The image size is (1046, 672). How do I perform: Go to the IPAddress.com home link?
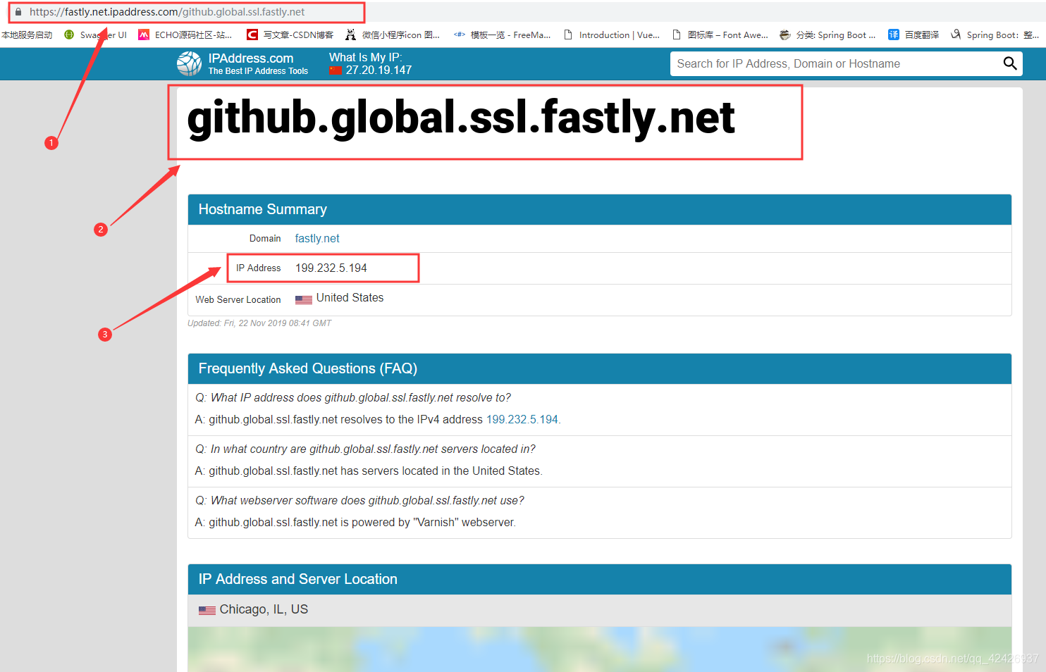click(x=258, y=64)
